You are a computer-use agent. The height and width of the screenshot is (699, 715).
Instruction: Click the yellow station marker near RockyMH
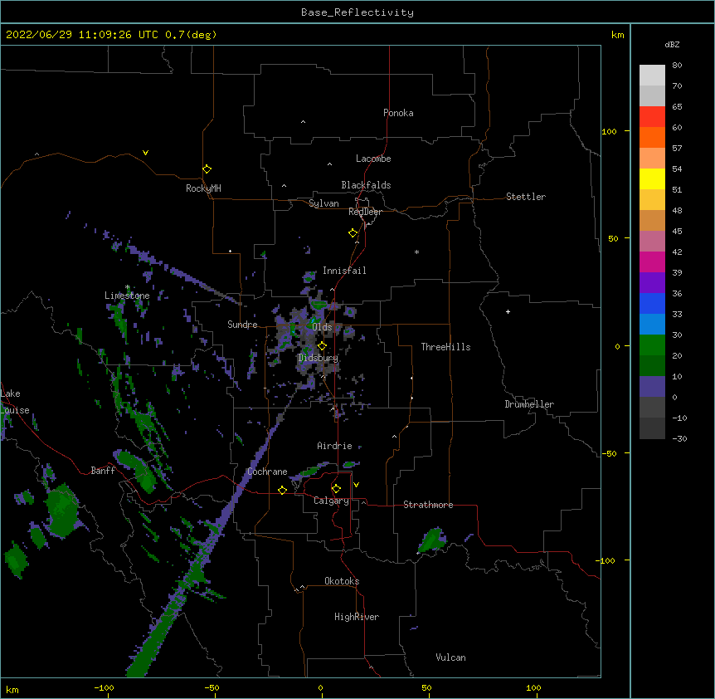(x=207, y=169)
